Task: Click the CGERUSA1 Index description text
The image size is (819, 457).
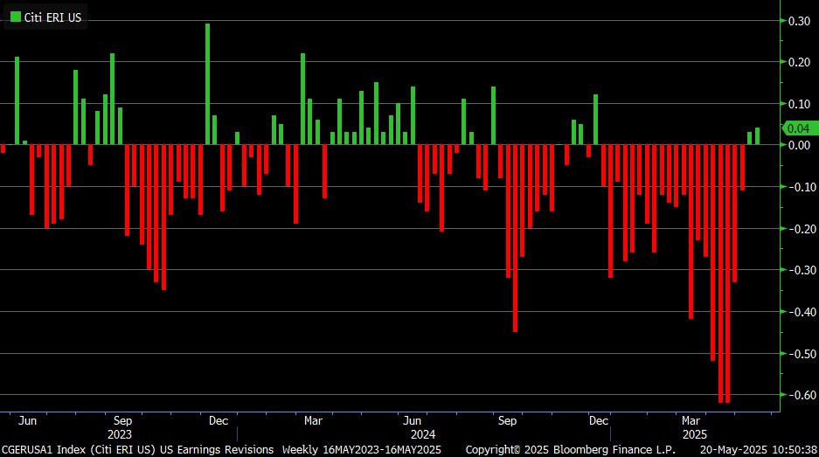Action: pos(138,450)
